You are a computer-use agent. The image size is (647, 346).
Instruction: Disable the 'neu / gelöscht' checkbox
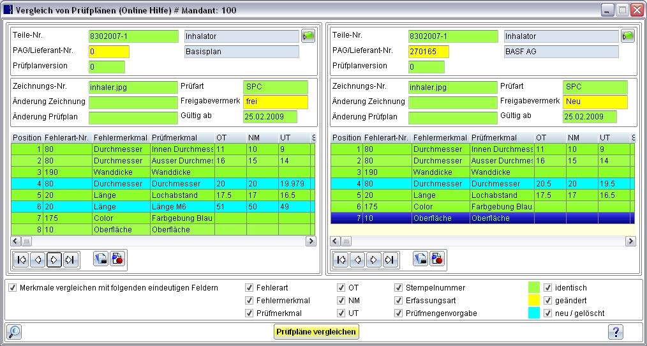click(547, 313)
